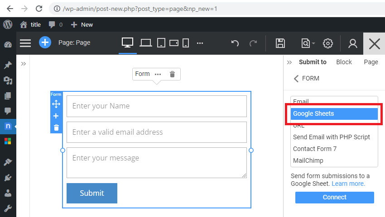The image size is (385, 217).
Task: Click the browser forward arrow
Action: pos(24,9)
